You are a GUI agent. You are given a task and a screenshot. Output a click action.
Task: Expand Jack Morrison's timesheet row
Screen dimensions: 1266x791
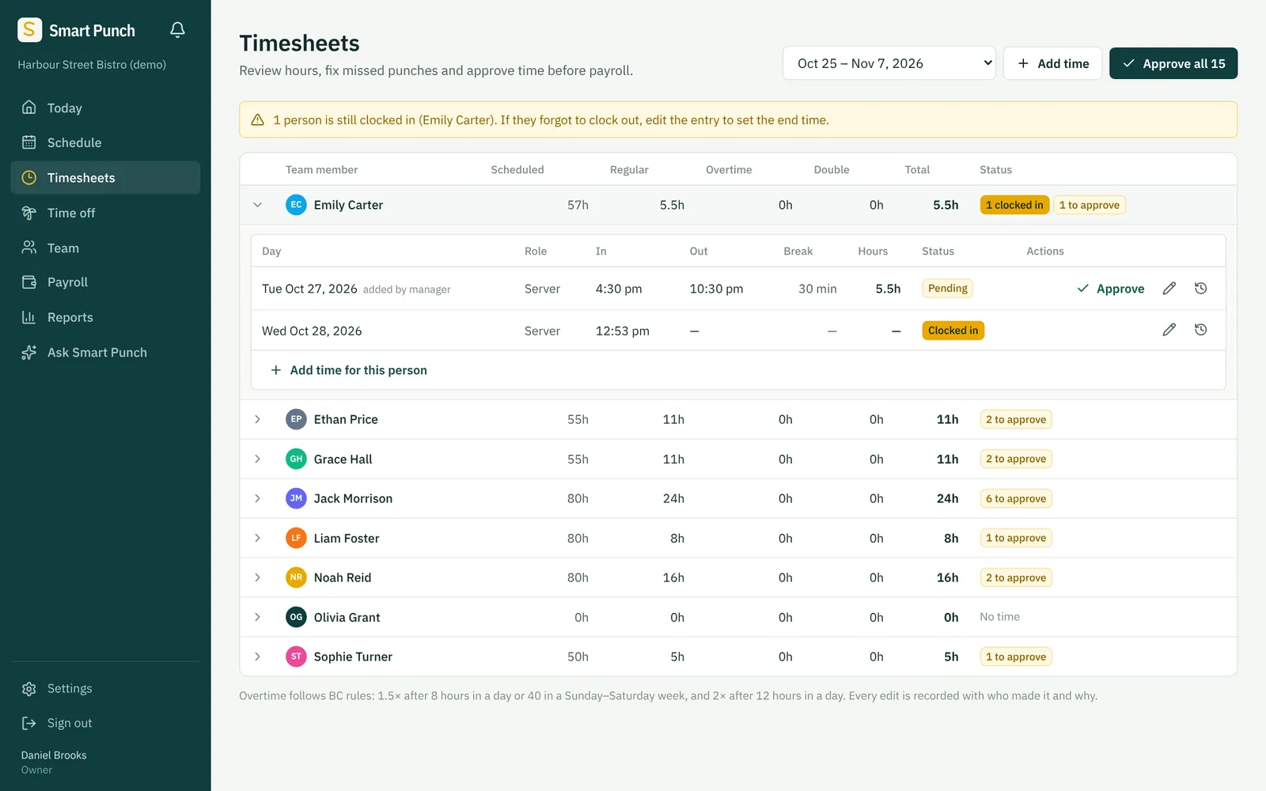[257, 498]
